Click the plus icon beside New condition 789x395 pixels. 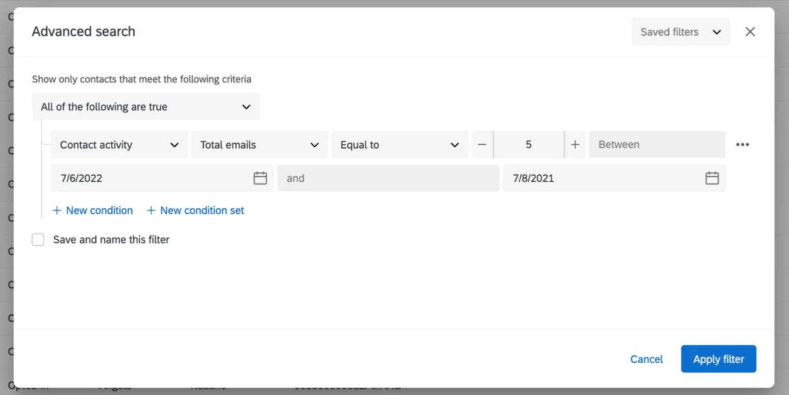point(57,210)
